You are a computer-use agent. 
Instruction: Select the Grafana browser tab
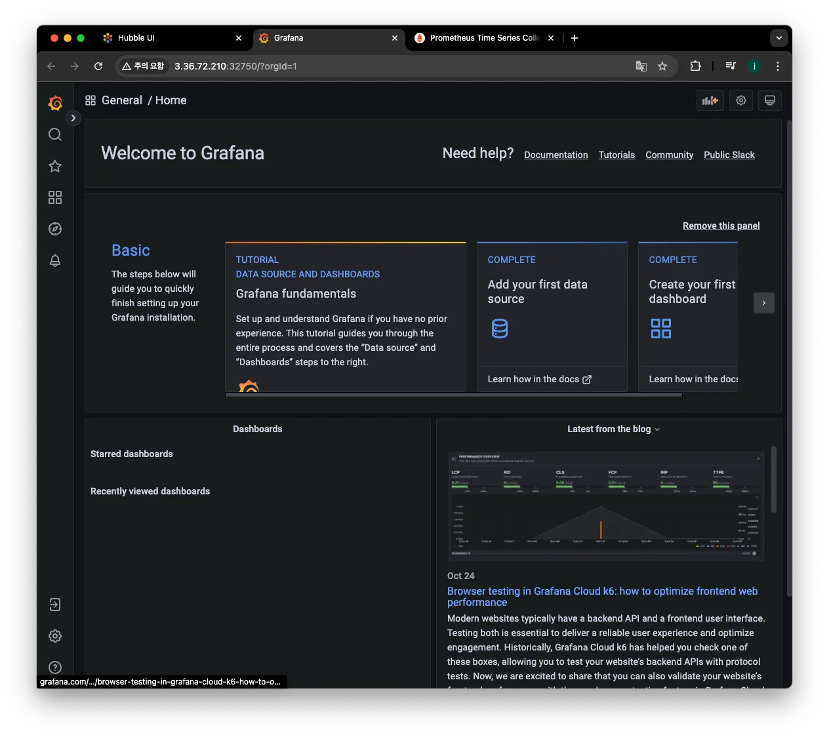328,38
